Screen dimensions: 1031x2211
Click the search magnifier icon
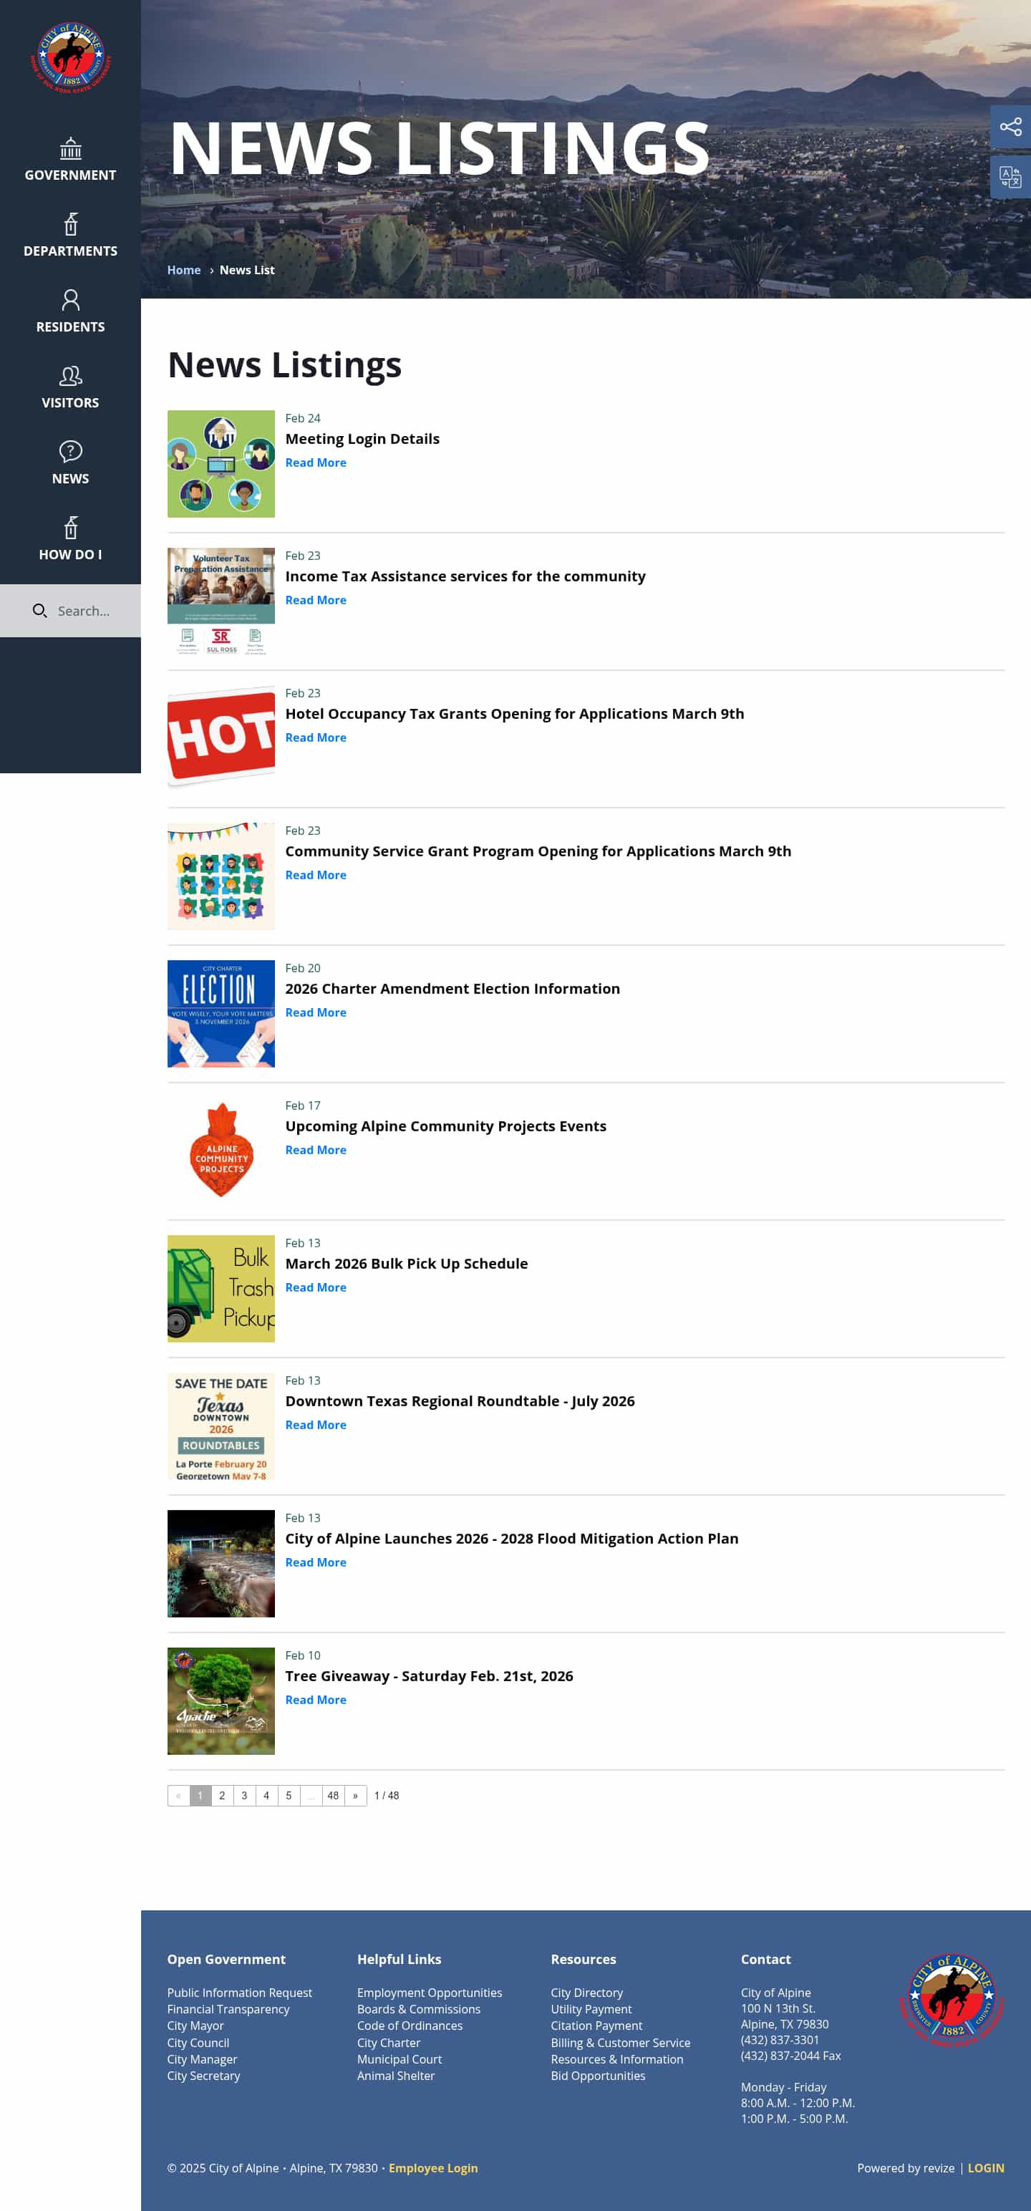pos(39,611)
